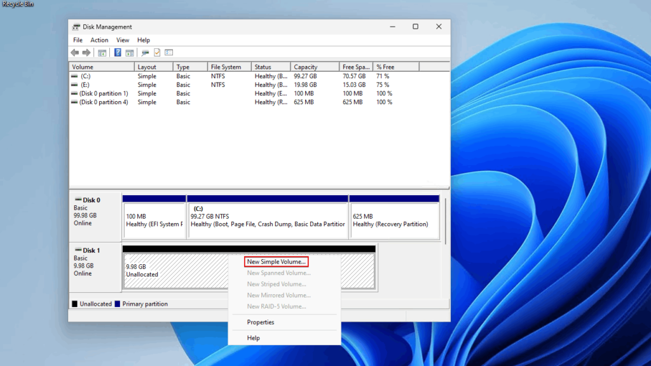Click Help at the context menu bottom
Screen dimensions: 651x366
[253, 337]
